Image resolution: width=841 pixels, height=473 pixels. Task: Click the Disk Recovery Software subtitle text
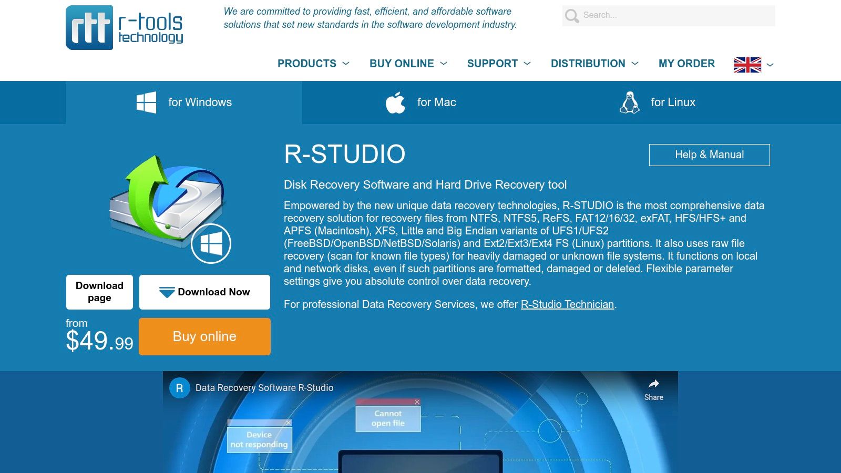(x=425, y=185)
